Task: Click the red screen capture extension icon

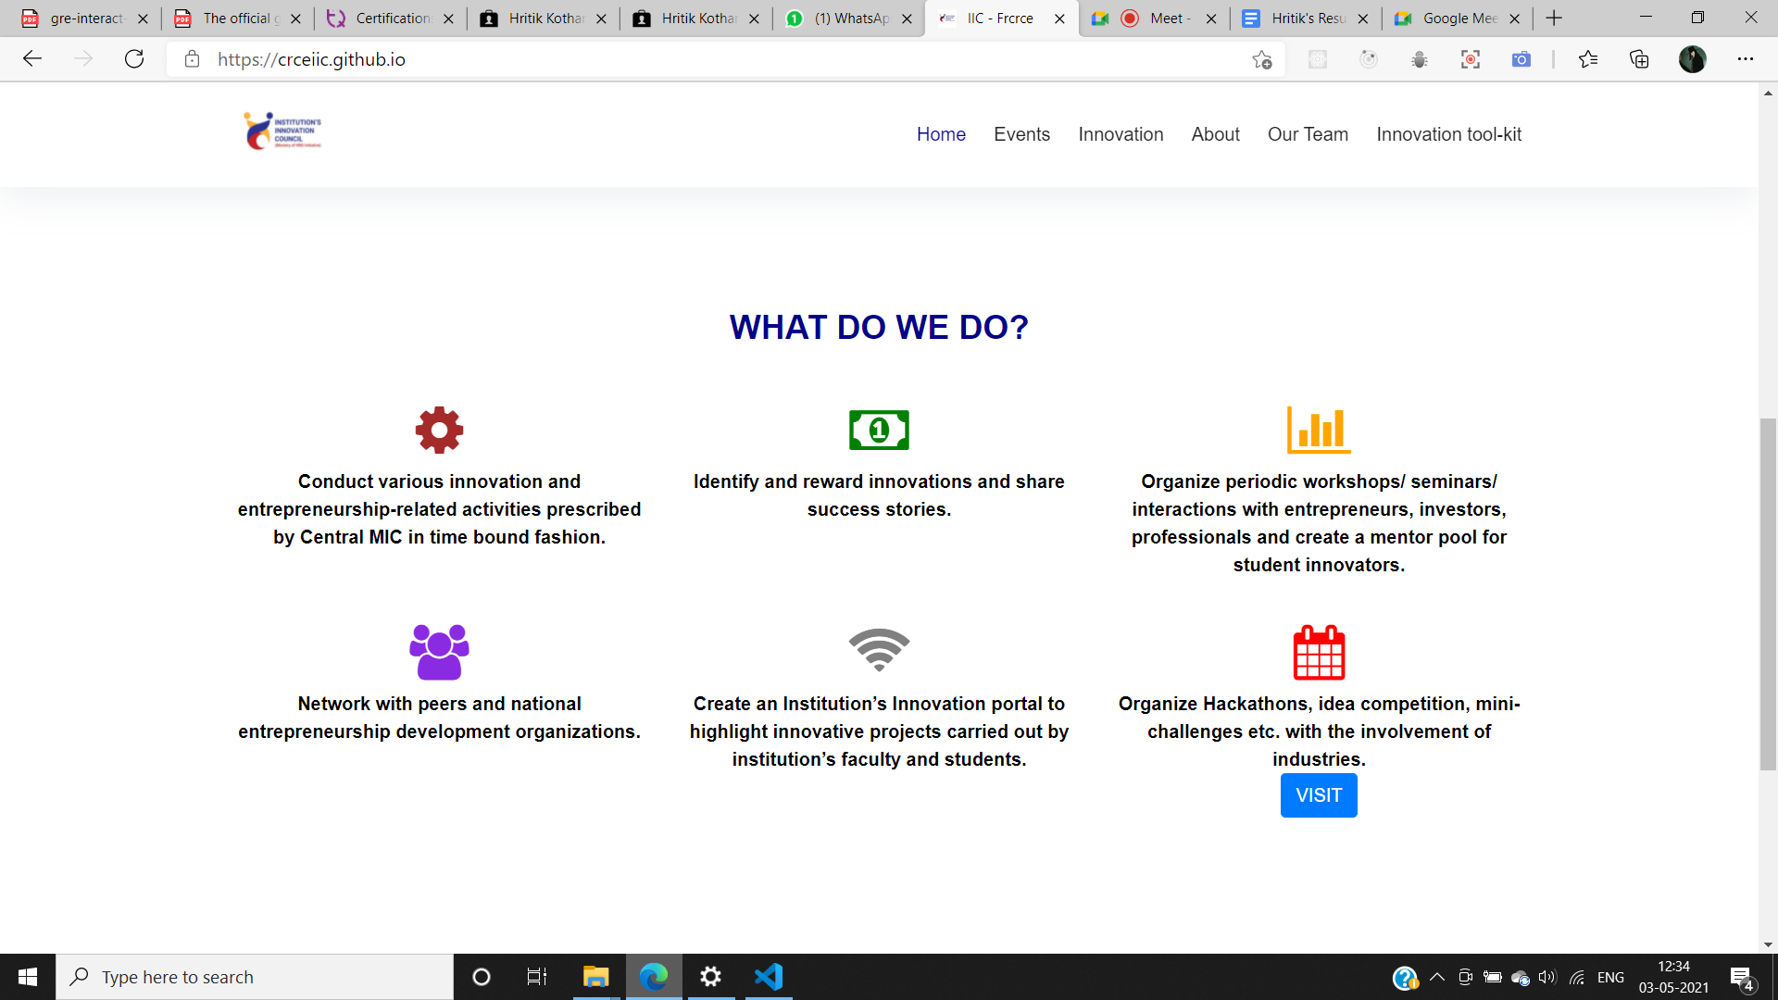Action: pos(1470,59)
